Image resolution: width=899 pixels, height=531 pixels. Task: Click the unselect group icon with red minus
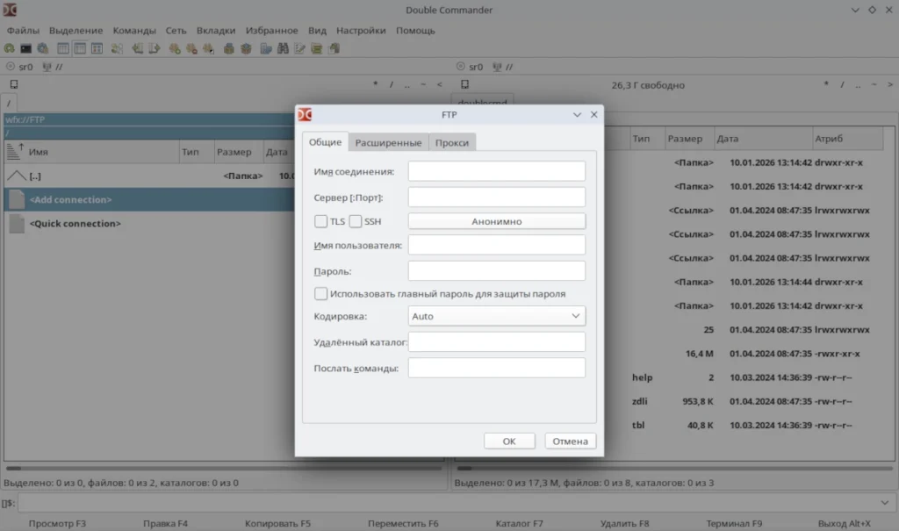191,49
